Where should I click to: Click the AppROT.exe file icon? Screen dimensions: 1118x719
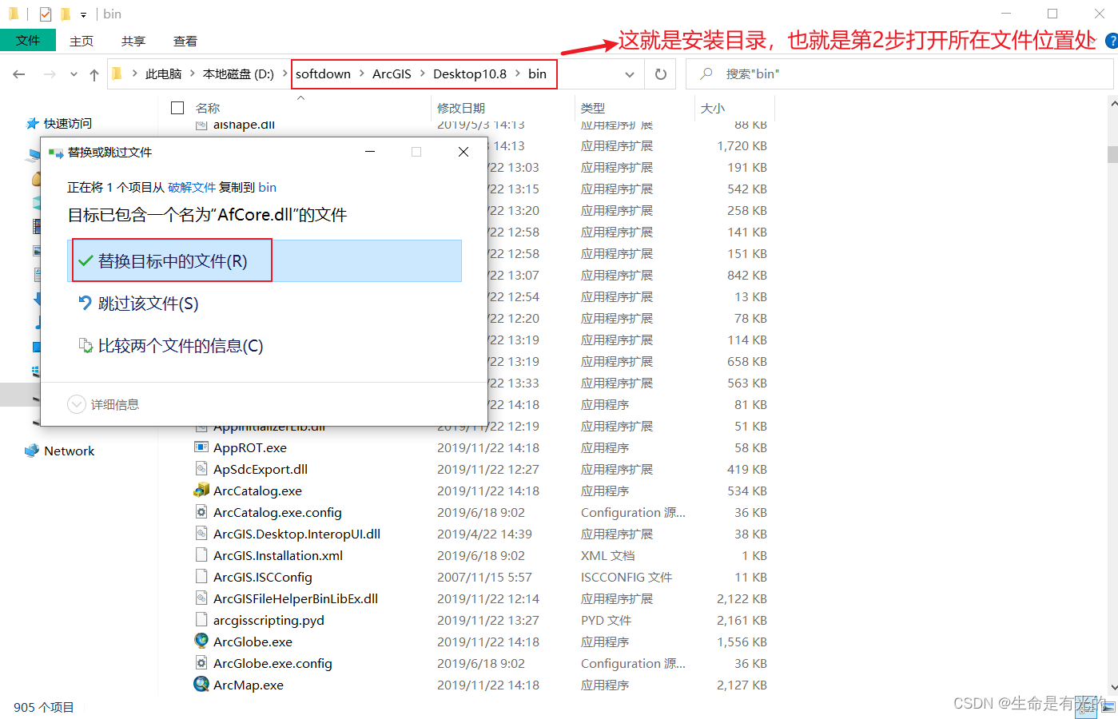coord(201,447)
